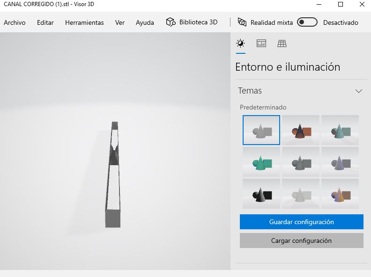
Task: Select the pale teal cone theme
Action: (340, 130)
